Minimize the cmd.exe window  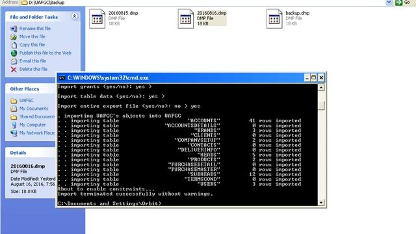(307, 78)
